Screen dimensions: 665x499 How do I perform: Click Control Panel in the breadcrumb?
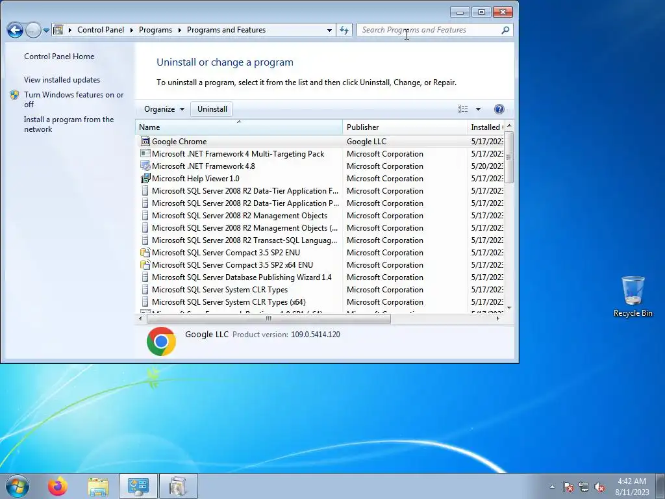[101, 30]
